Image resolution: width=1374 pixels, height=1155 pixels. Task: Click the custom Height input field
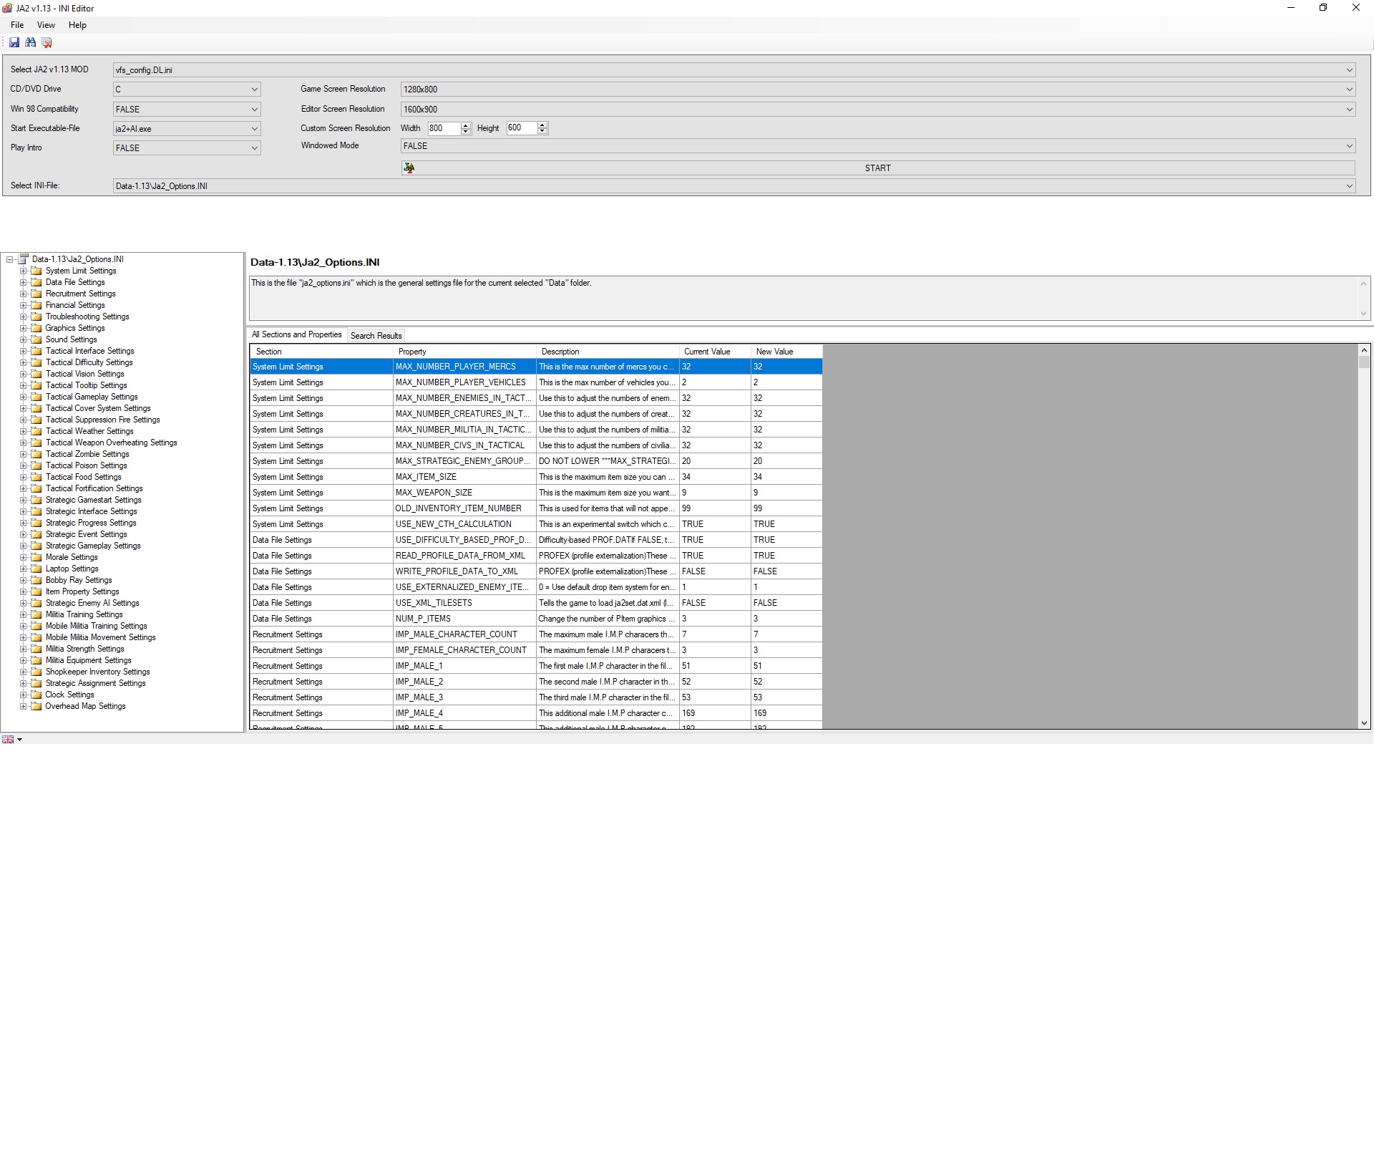522,128
